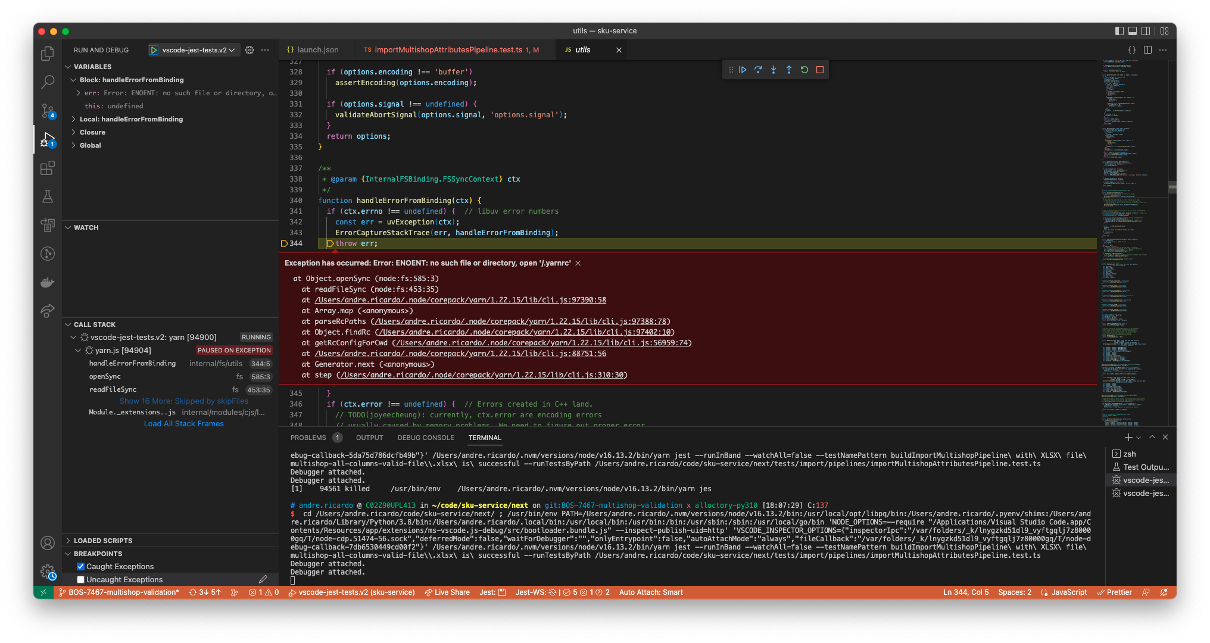Open the Search view in activity bar
Image resolution: width=1210 pixels, height=643 pixels.
[x=48, y=82]
